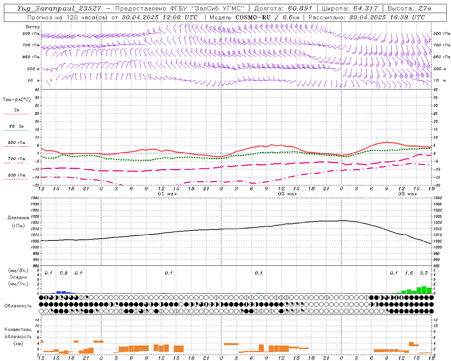Click the 'Осадки' precipitation label
The height and width of the screenshot is (361, 452).
pos(18,277)
